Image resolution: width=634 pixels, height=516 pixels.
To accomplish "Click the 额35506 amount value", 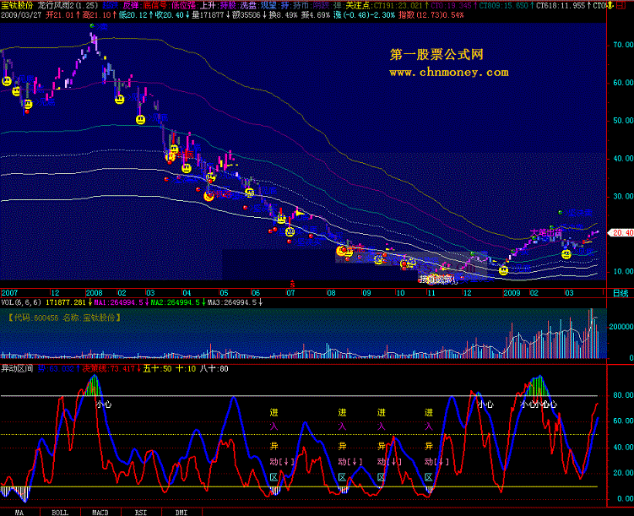I will 247,15.
